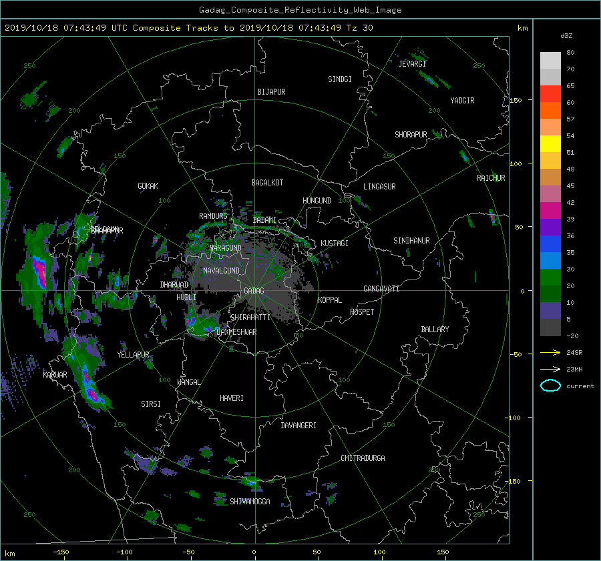Screen dimensions: 601x561
Task: Click the RAICHUR city label
Action: coord(491,178)
